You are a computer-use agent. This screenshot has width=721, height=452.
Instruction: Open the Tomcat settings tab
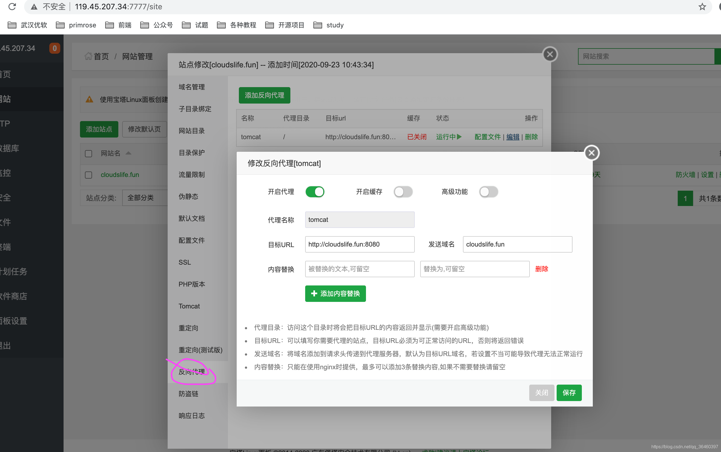189,306
